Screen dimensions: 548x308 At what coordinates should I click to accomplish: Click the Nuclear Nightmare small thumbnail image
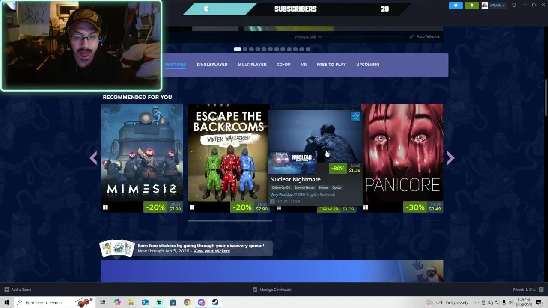292,163
